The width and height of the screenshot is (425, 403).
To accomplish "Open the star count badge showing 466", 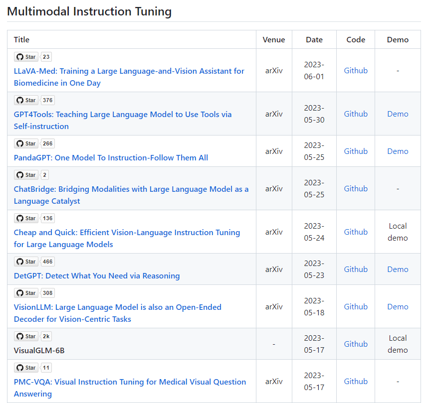I will (x=47, y=262).
